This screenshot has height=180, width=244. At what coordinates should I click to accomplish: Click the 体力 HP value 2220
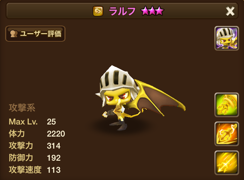coord(56,134)
